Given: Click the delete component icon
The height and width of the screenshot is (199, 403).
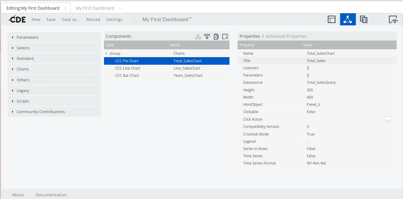Looking at the screenshot, I should [225, 37].
